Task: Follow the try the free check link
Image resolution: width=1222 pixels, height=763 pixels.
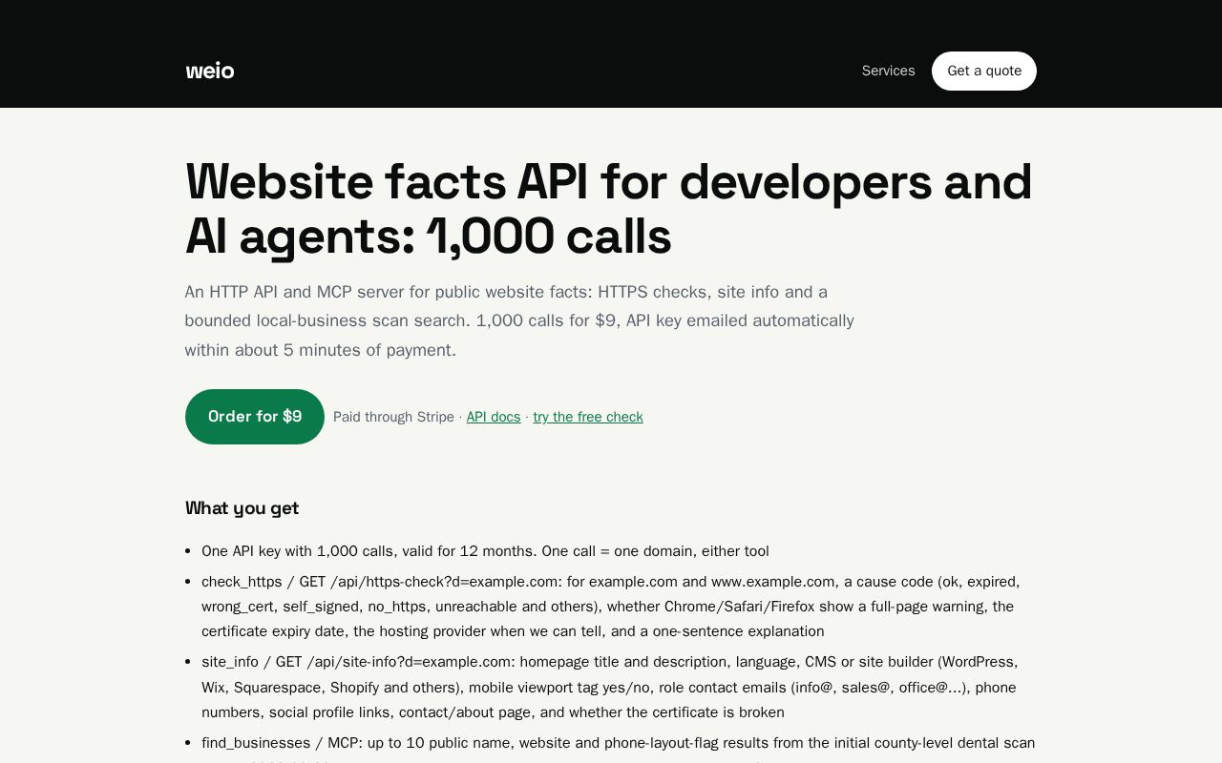Action: tap(588, 417)
